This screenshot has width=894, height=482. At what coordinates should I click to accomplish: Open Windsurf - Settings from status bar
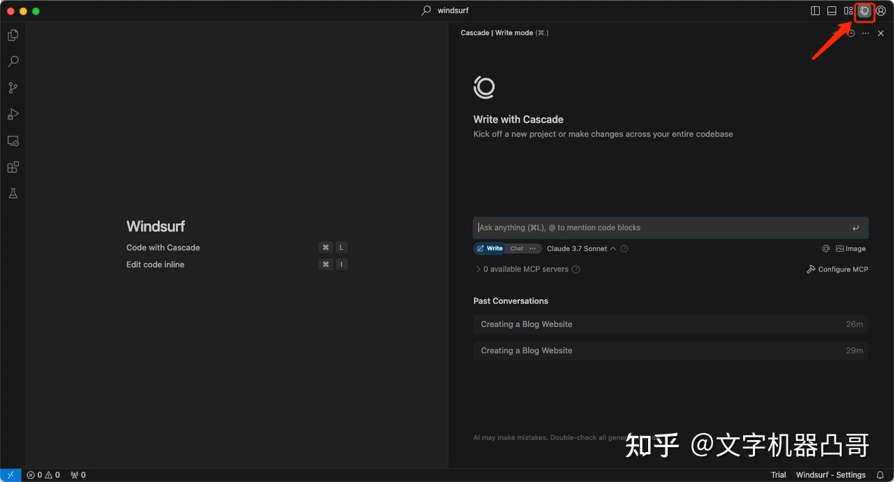click(x=831, y=475)
